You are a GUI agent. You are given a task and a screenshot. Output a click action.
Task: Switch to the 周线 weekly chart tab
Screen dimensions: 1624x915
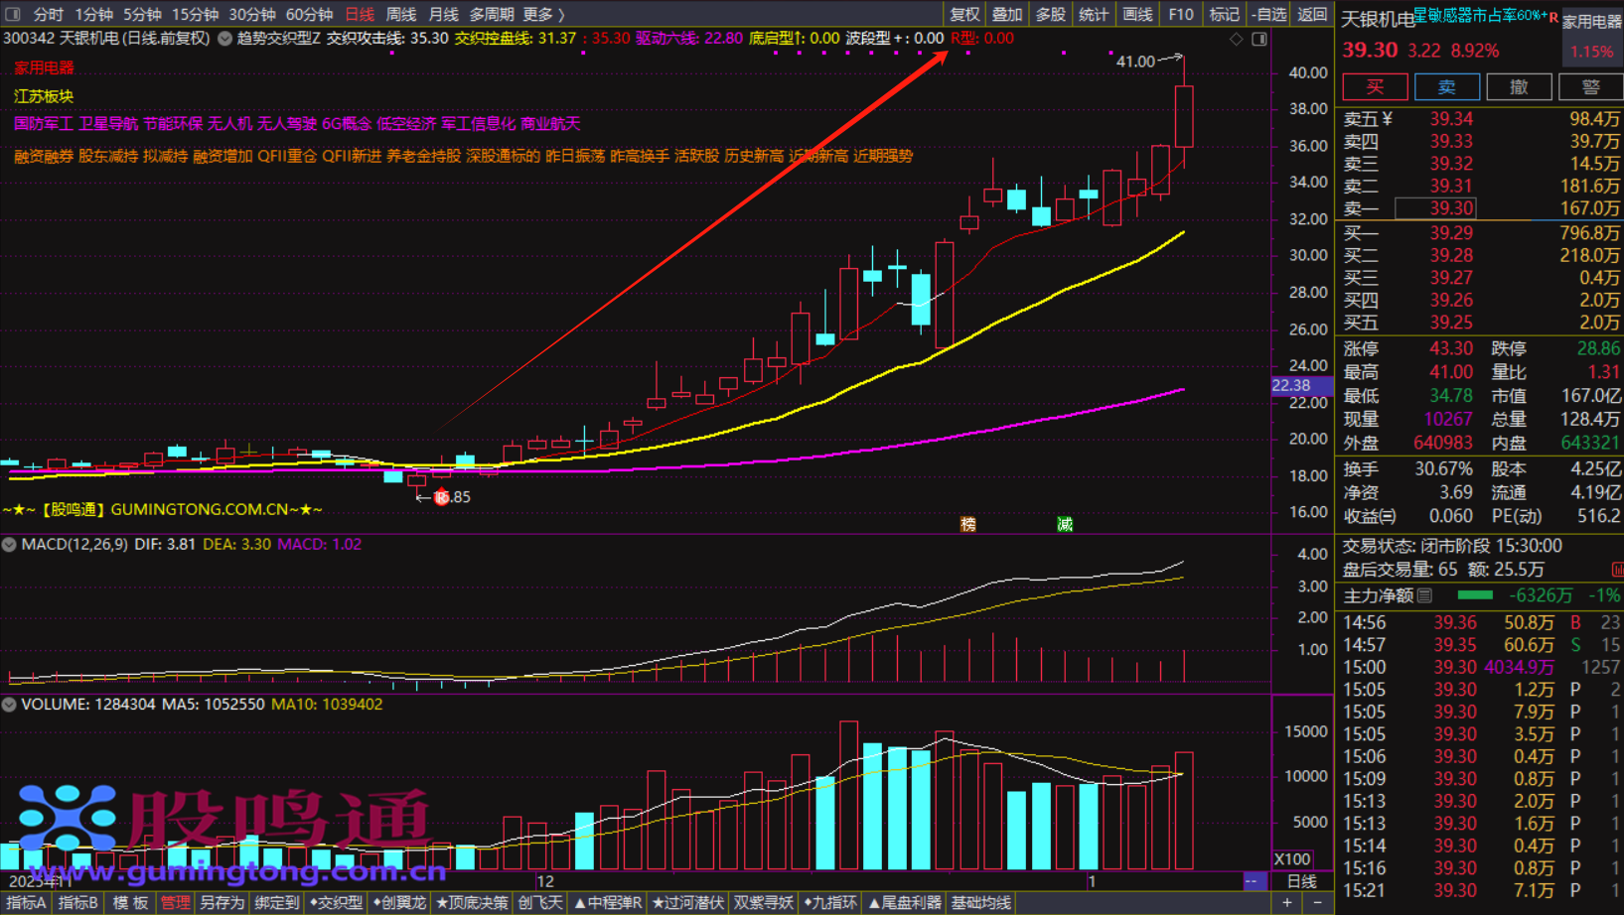[x=400, y=14]
